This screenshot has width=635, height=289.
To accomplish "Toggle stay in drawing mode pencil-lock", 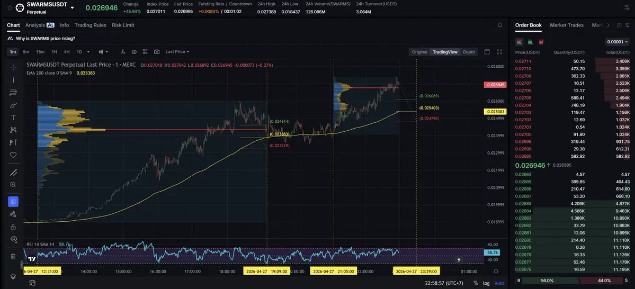I will [13, 214].
